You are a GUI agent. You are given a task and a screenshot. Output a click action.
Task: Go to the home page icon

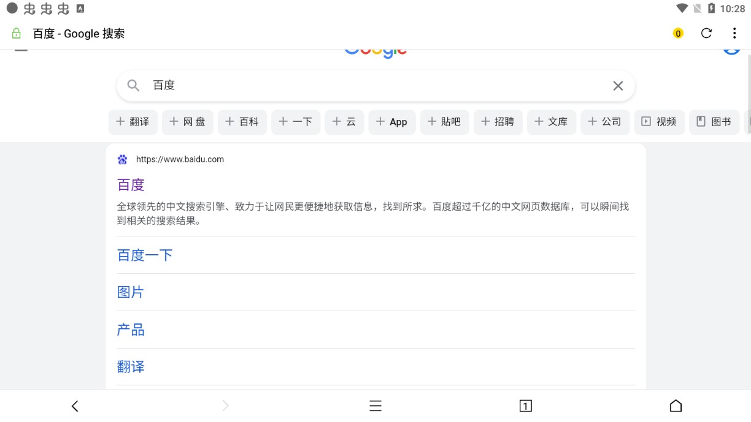pyautogui.click(x=676, y=406)
